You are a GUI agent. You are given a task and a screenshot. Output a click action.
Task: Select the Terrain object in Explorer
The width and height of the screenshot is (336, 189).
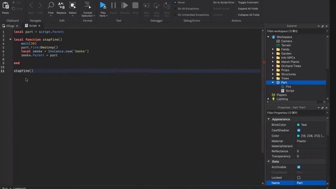point(286,45)
